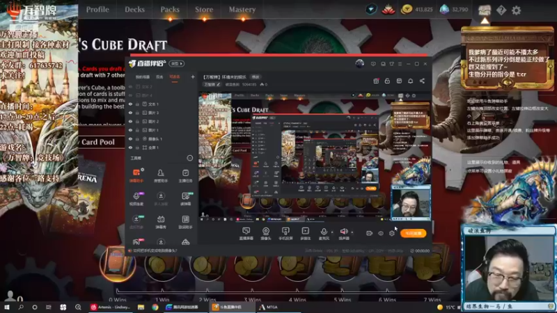Image resolution: width=557 pixels, height=313 pixels.
Task: Open the 歌词助手 lyrics assistant tool
Action: pyautogui.click(x=185, y=222)
